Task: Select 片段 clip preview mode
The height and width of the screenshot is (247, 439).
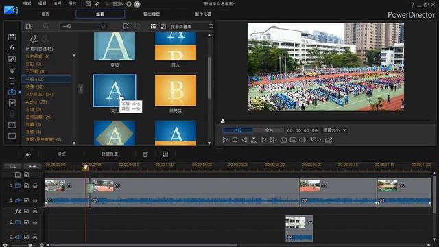Action: point(238,130)
